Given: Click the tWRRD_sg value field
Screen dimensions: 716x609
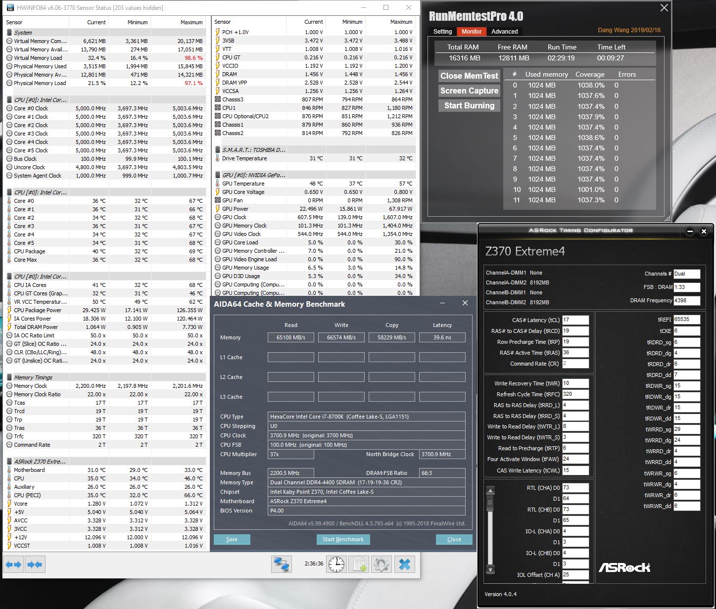Looking at the screenshot, I should 687,429.
